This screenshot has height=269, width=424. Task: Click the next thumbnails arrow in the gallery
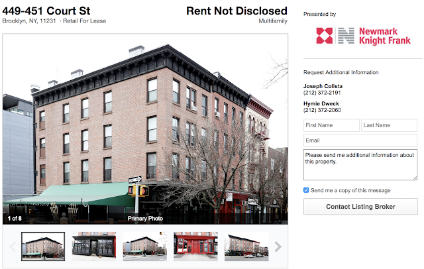[x=278, y=246]
